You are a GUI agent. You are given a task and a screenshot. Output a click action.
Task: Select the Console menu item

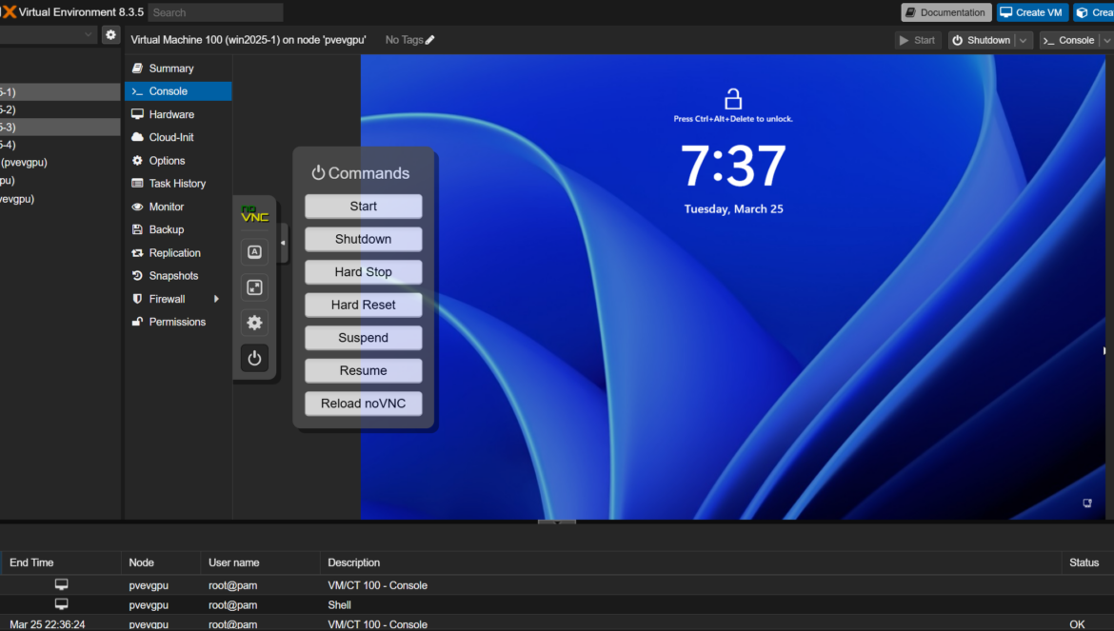coord(178,91)
